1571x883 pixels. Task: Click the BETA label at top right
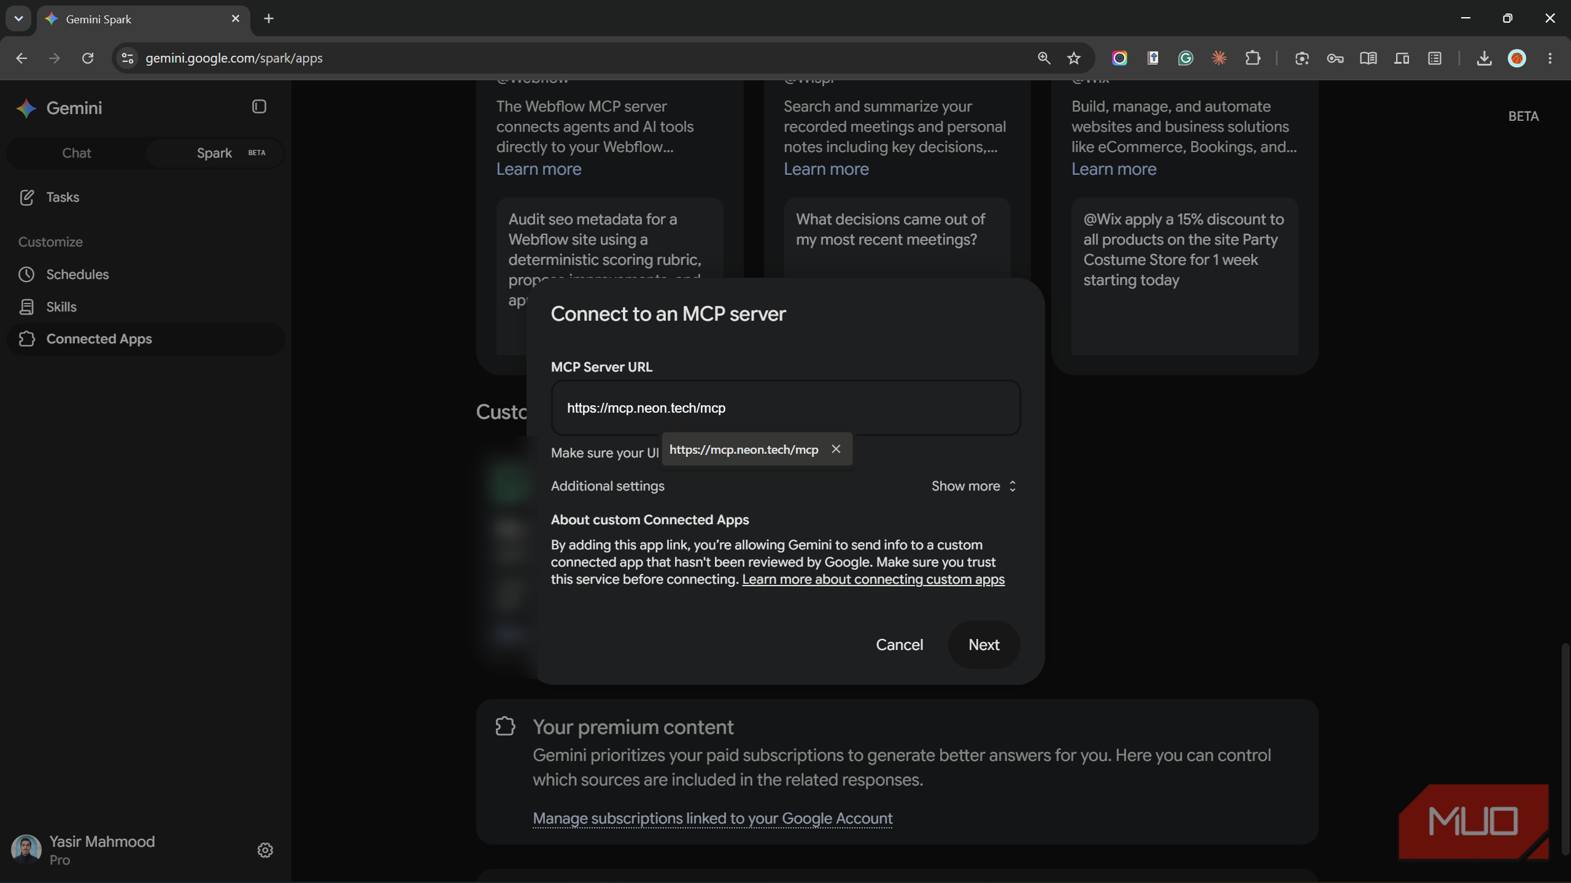[x=1523, y=117]
